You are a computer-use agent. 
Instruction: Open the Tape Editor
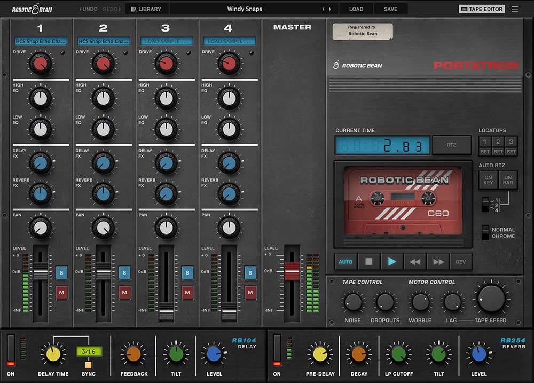click(x=481, y=9)
